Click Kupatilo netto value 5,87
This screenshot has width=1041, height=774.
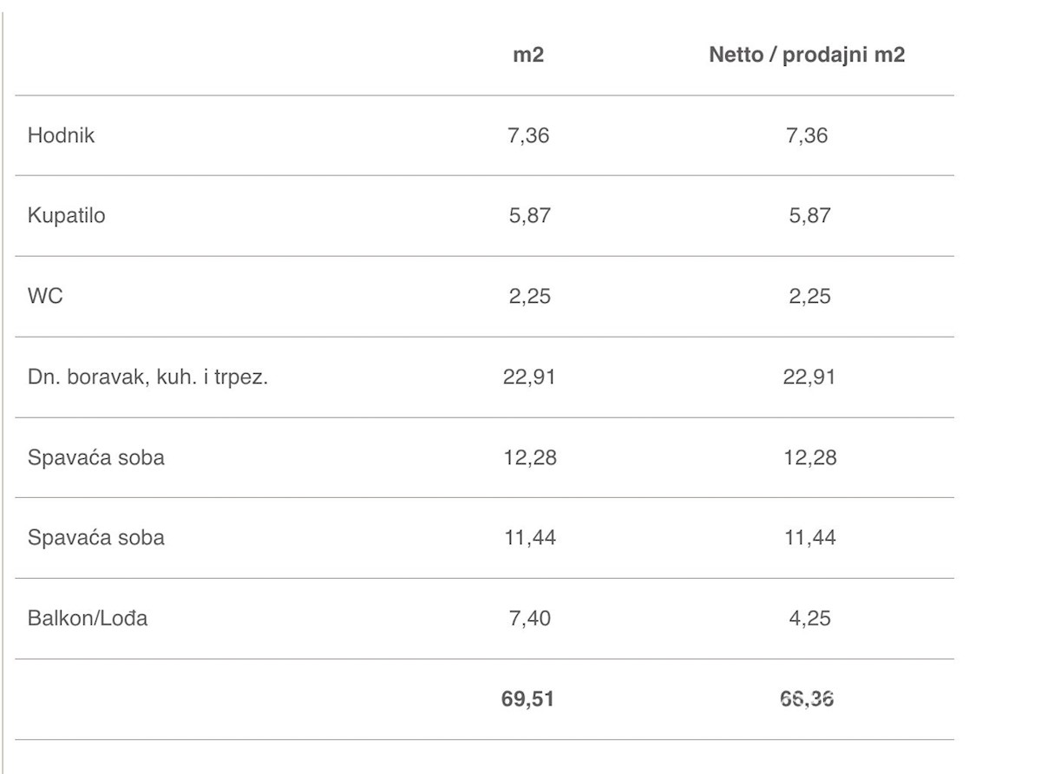pos(807,216)
